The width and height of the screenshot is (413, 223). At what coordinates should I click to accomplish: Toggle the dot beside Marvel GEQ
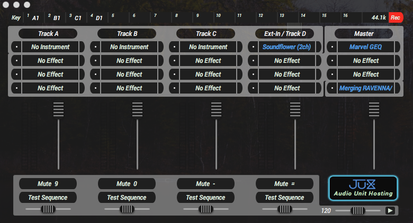click(x=332, y=47)
